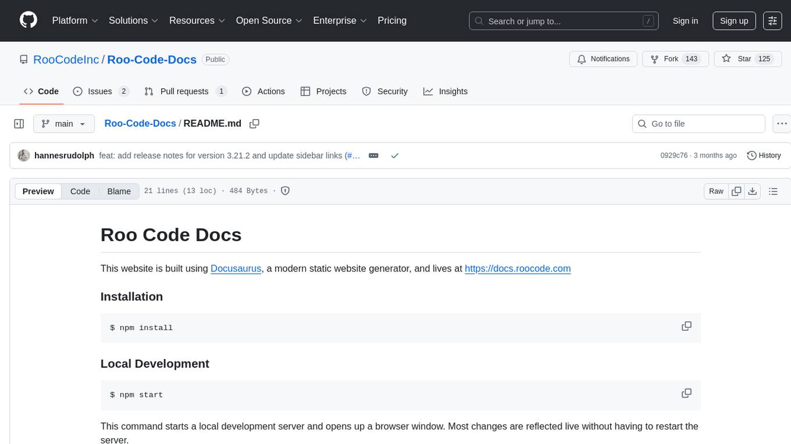Open the release notes commit message
Screen dimensions: 791x444
click(222, 156)
